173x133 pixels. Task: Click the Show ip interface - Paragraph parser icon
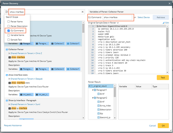pos(7,100)
